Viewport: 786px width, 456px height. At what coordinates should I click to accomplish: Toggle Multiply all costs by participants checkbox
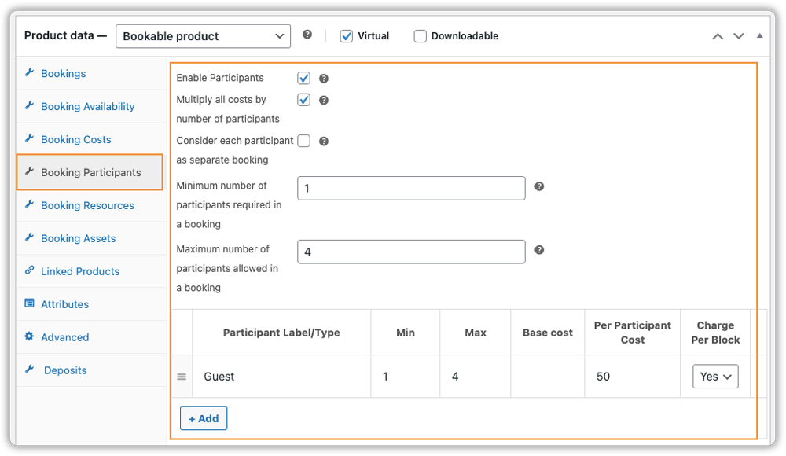(304, 100)
